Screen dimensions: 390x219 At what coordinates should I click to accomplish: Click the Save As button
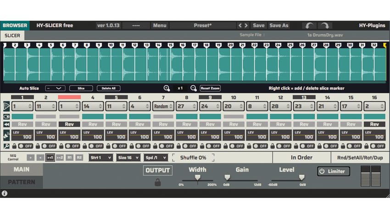[x=279, y=25]
